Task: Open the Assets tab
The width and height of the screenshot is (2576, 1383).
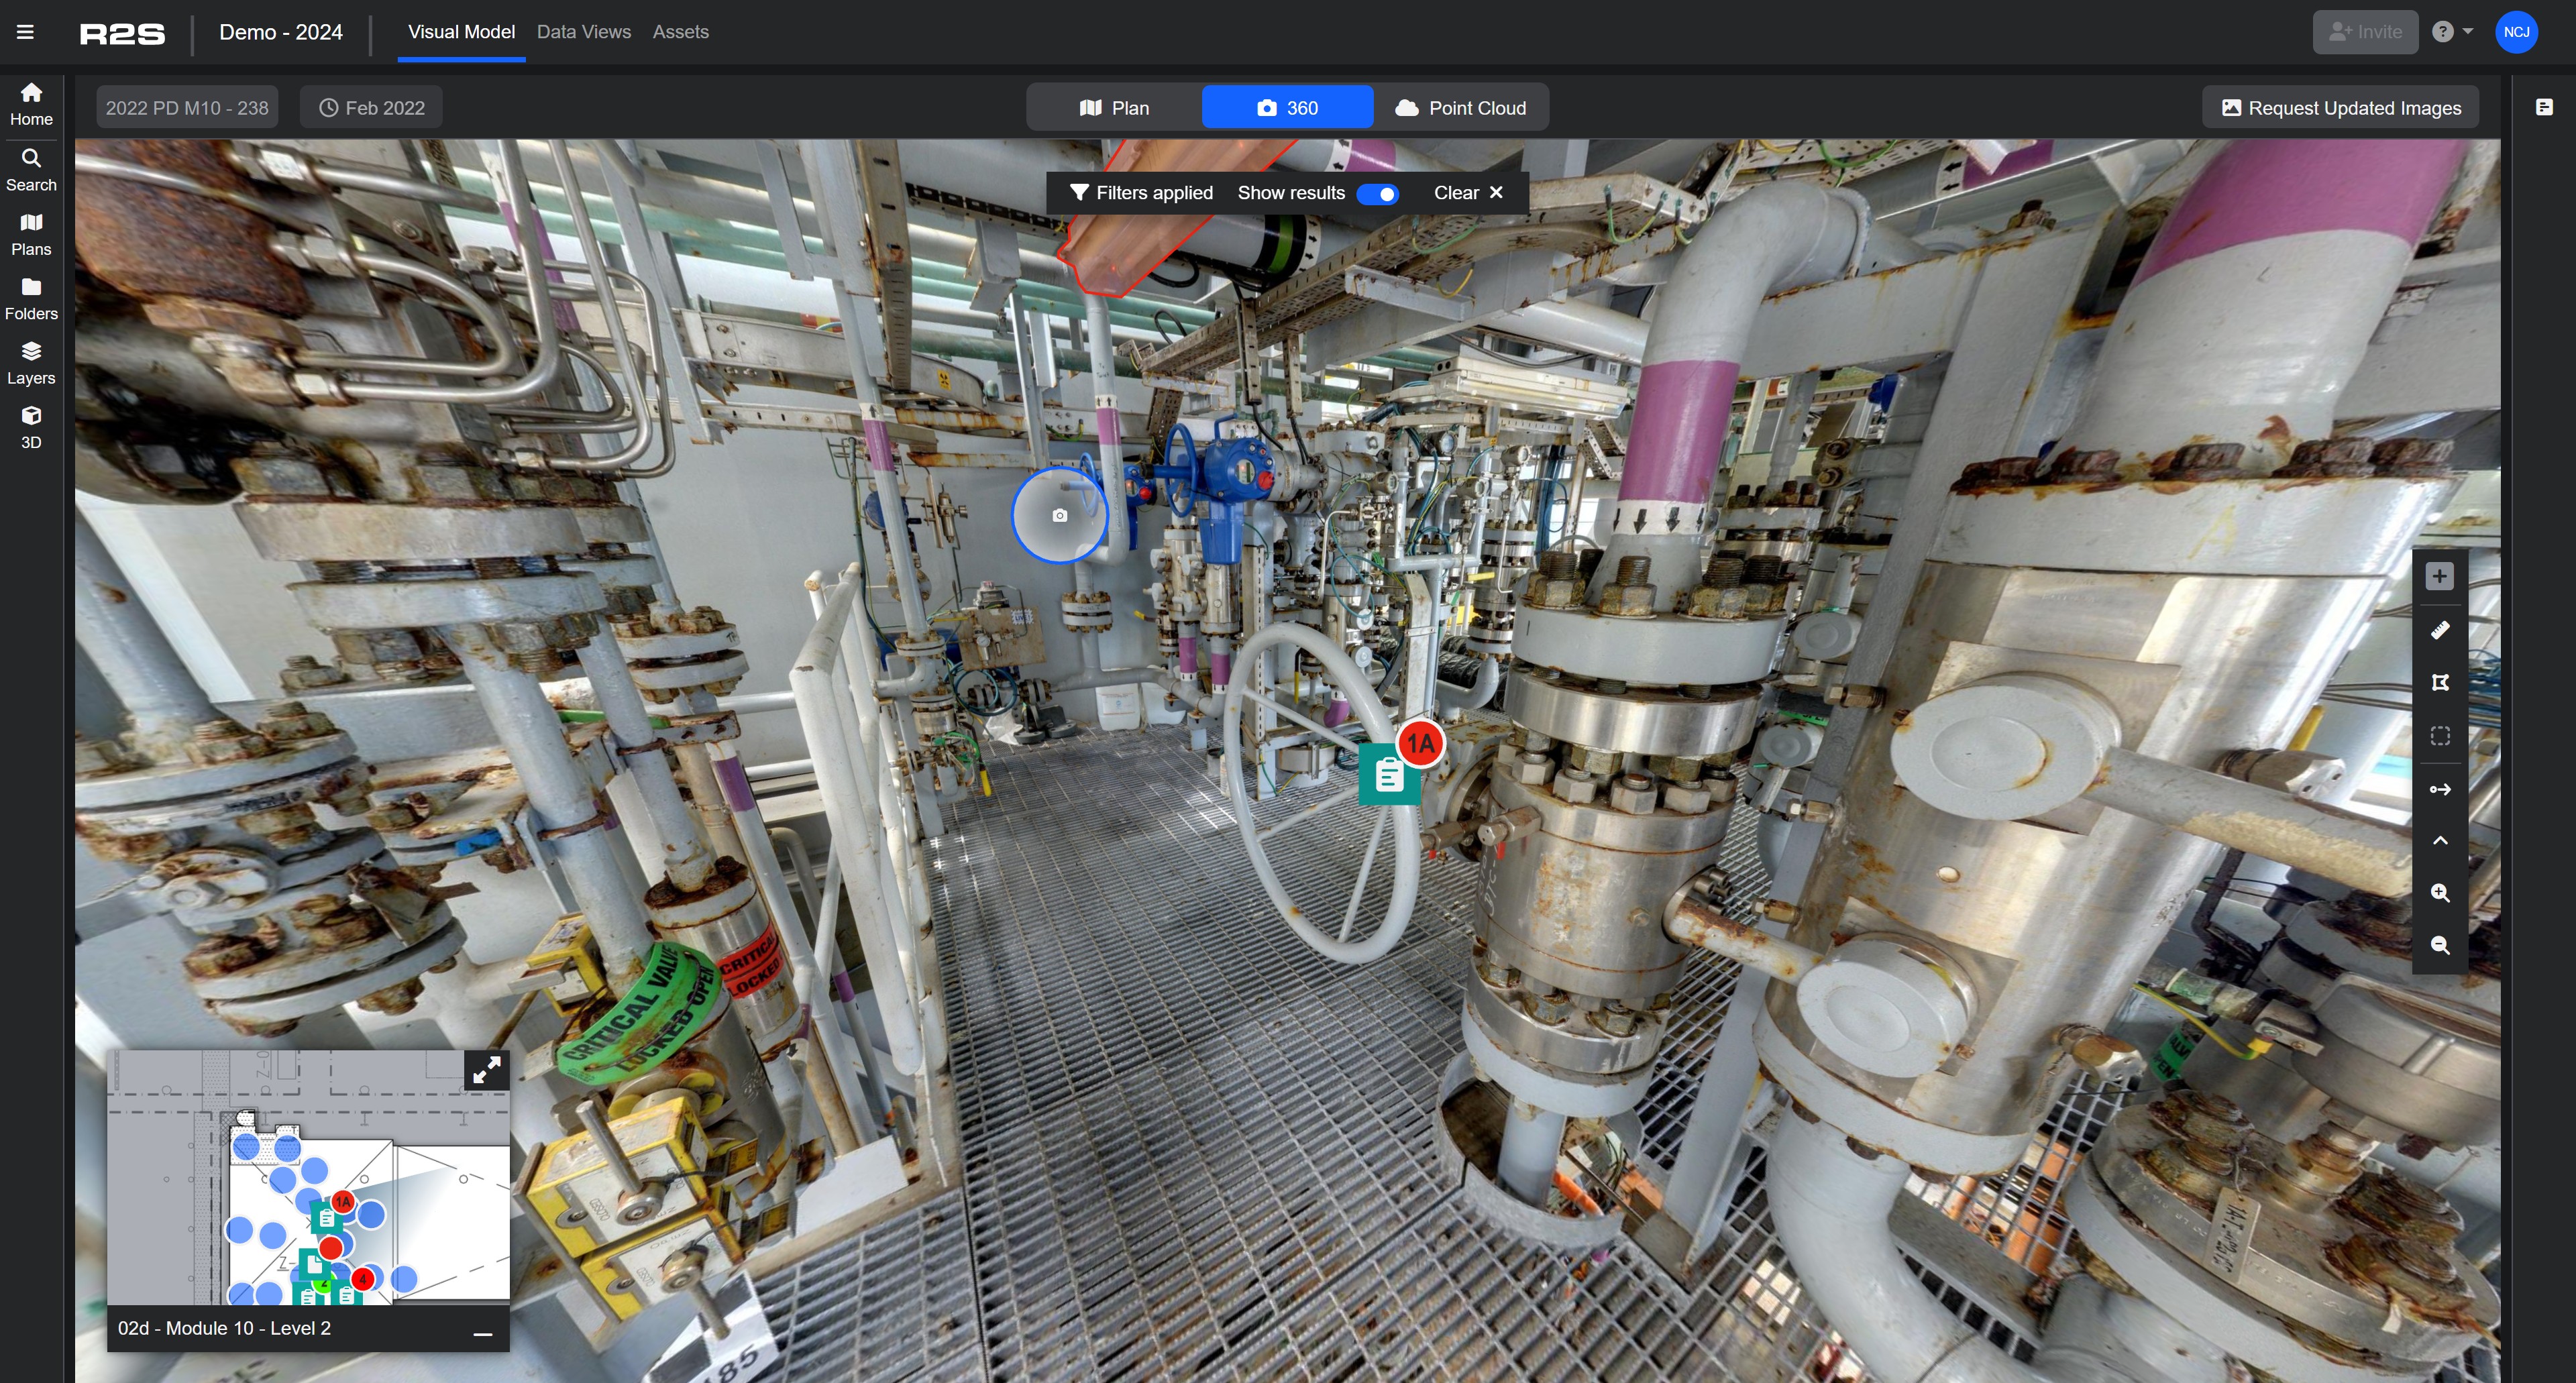Action: [x=680, y=32]
